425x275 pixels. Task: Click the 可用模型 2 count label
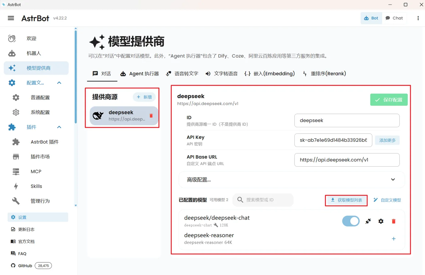click(x=219, y=200)
